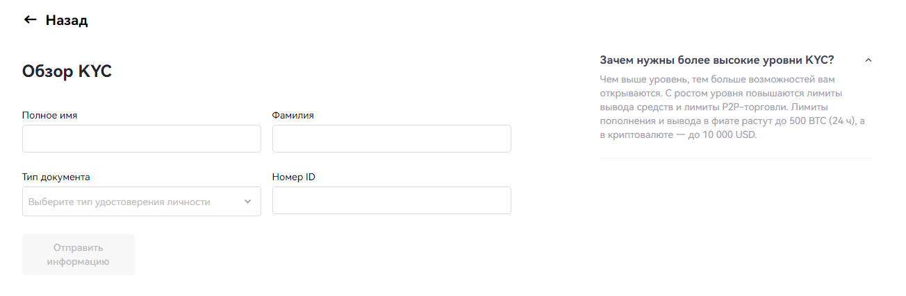
Task: Open the Тип документа dropdown
Action: pos(142,202)
